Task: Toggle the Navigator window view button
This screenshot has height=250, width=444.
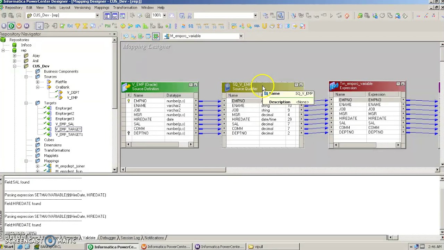Action: coord(107,15)
